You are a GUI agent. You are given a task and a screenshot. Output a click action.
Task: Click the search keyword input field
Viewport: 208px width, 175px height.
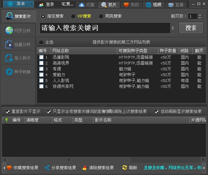point(104,28)
